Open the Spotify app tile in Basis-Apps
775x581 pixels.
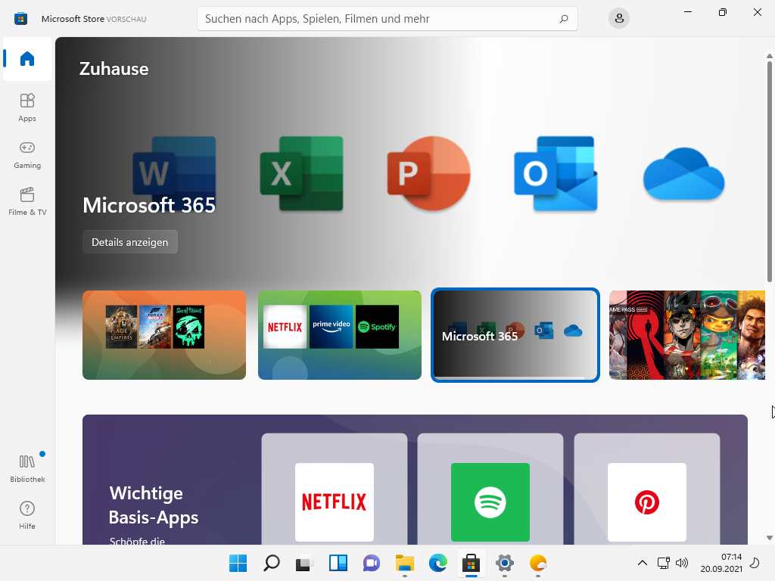point(490,502)
